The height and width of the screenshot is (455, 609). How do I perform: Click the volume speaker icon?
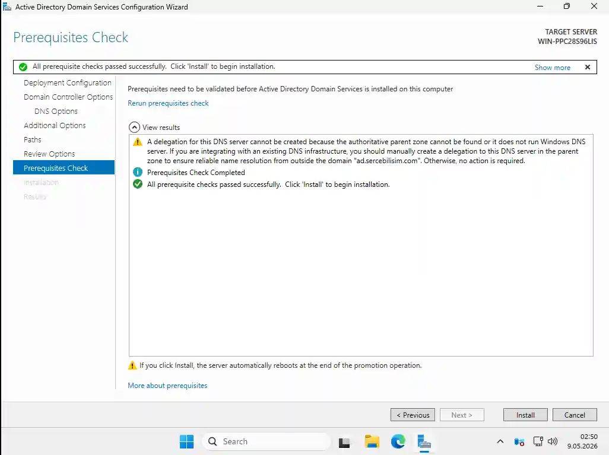click(x=552, y=441)
